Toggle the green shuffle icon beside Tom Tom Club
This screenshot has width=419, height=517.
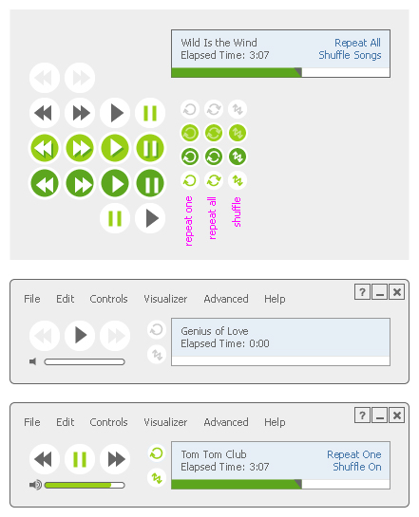pyautogui.click(x=157, y=477)
